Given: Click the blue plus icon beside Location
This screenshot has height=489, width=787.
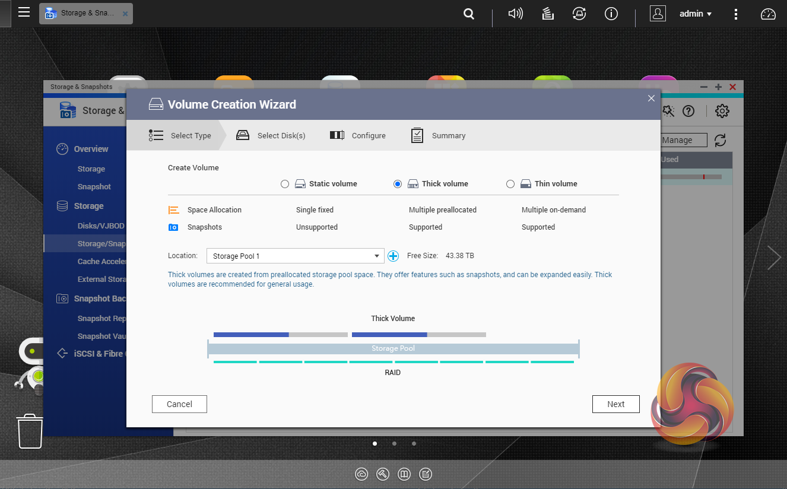Looking at the screenshot, I should point(393,256).
